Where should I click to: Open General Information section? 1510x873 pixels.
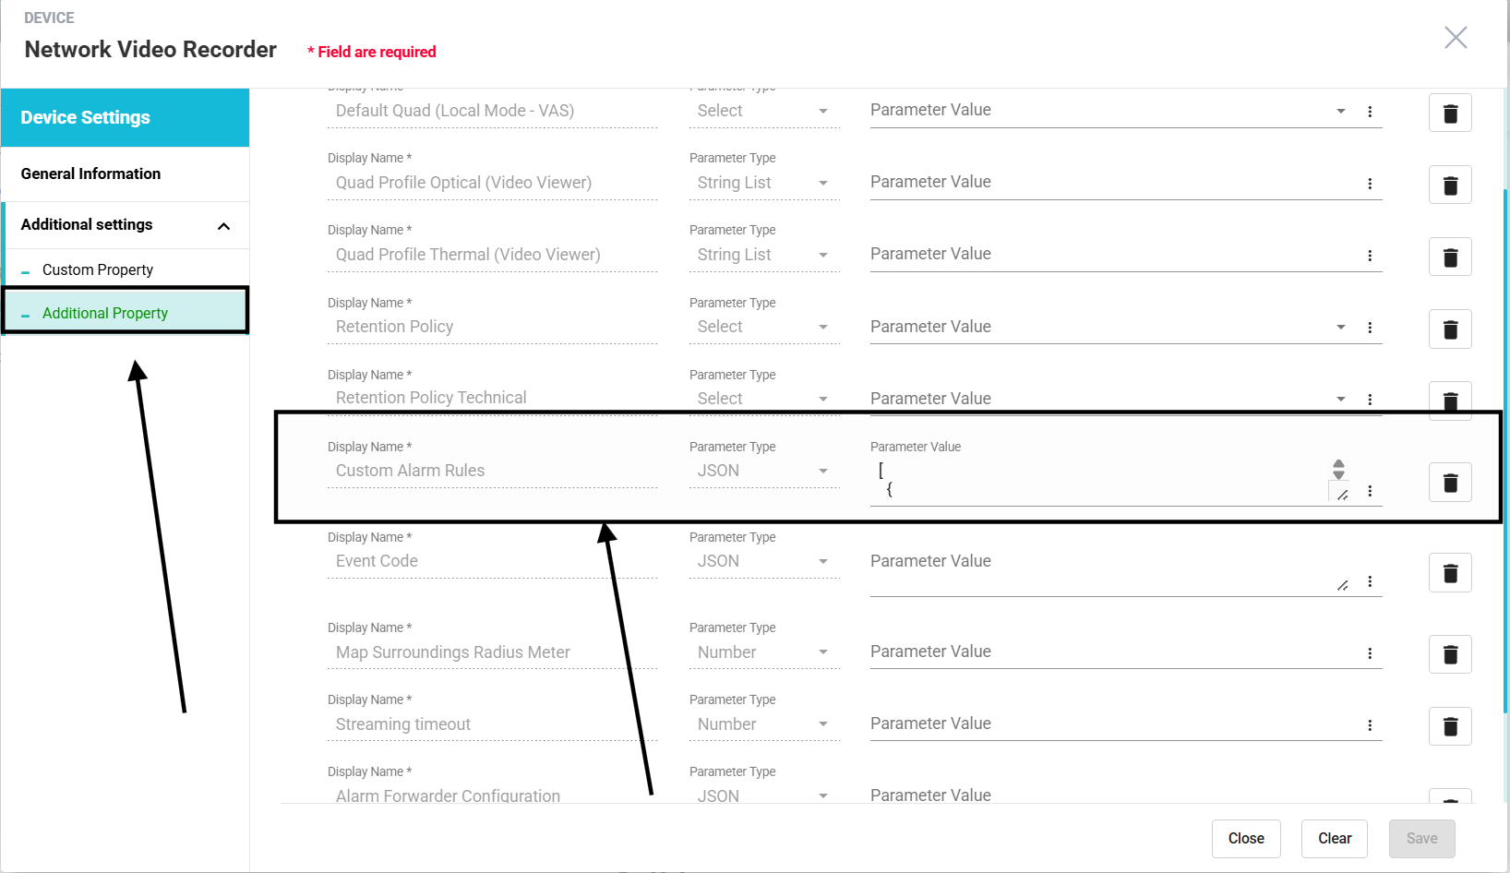click(x=90, y=173)
